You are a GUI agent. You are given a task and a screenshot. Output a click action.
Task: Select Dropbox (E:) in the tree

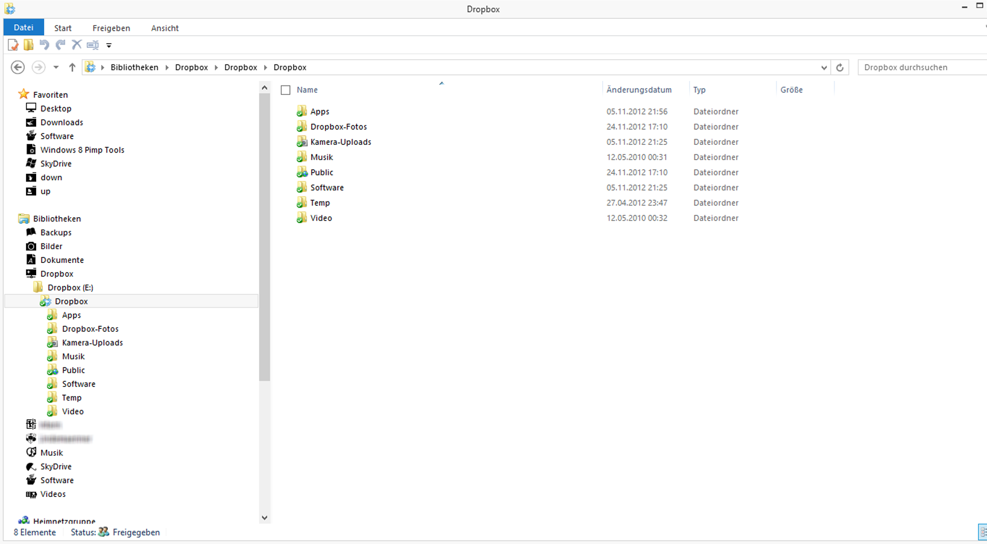point(70,288)
